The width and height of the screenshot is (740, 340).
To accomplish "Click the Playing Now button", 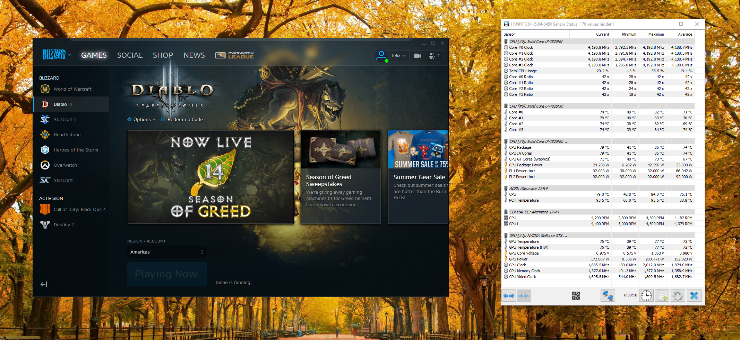I will point(167,274).
